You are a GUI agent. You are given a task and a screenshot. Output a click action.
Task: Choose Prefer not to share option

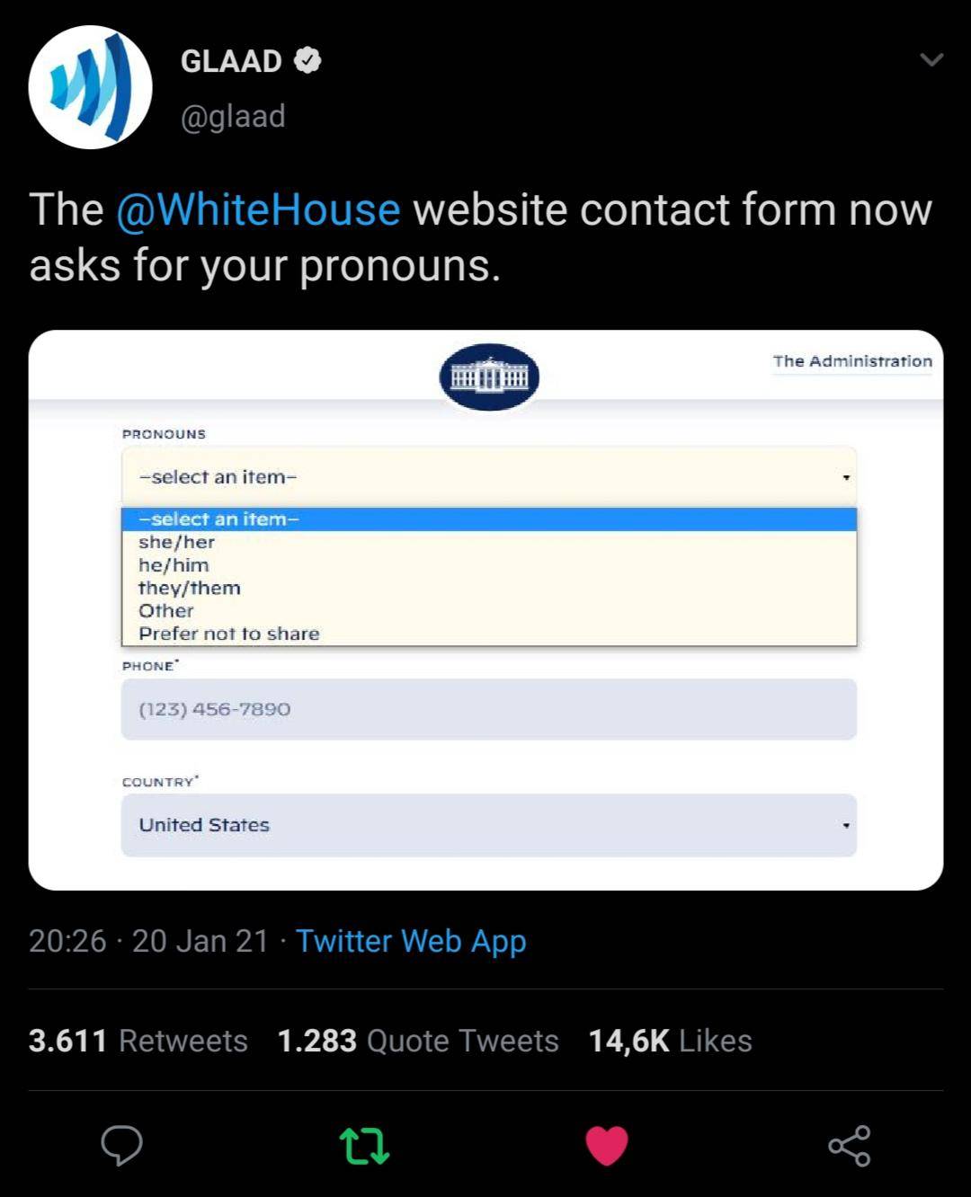click(x=229, y=634)
